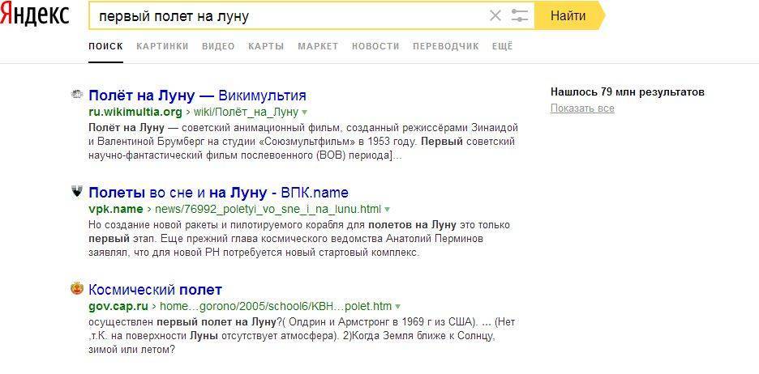Expand dropdown arrow next to wikimultia URL
Screen dimensions: 759x374
(x=305, y=113)
